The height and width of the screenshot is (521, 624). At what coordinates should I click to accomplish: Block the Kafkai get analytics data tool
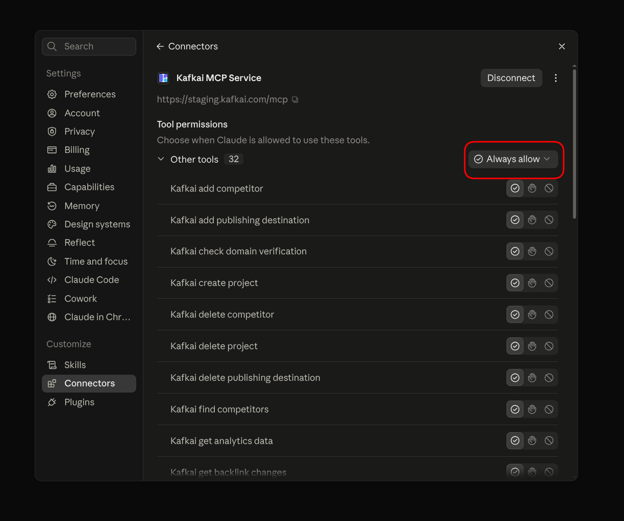[549, 441]
